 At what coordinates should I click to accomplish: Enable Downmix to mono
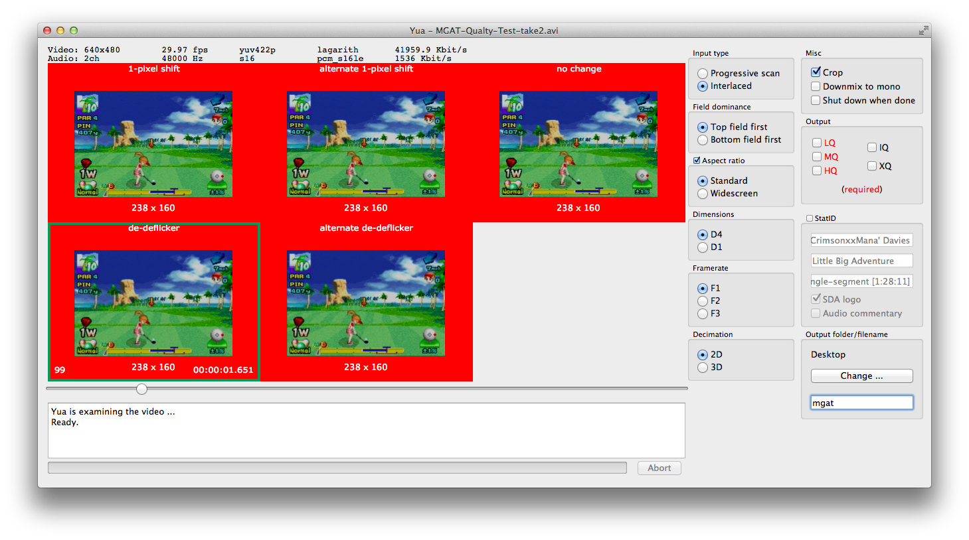click(816, 86)
